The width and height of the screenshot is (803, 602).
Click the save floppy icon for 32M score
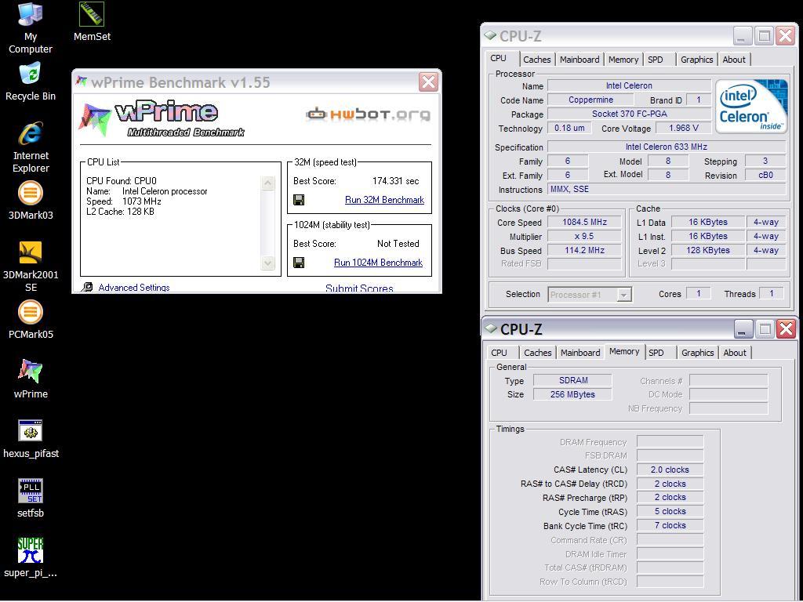coord(299,200)
